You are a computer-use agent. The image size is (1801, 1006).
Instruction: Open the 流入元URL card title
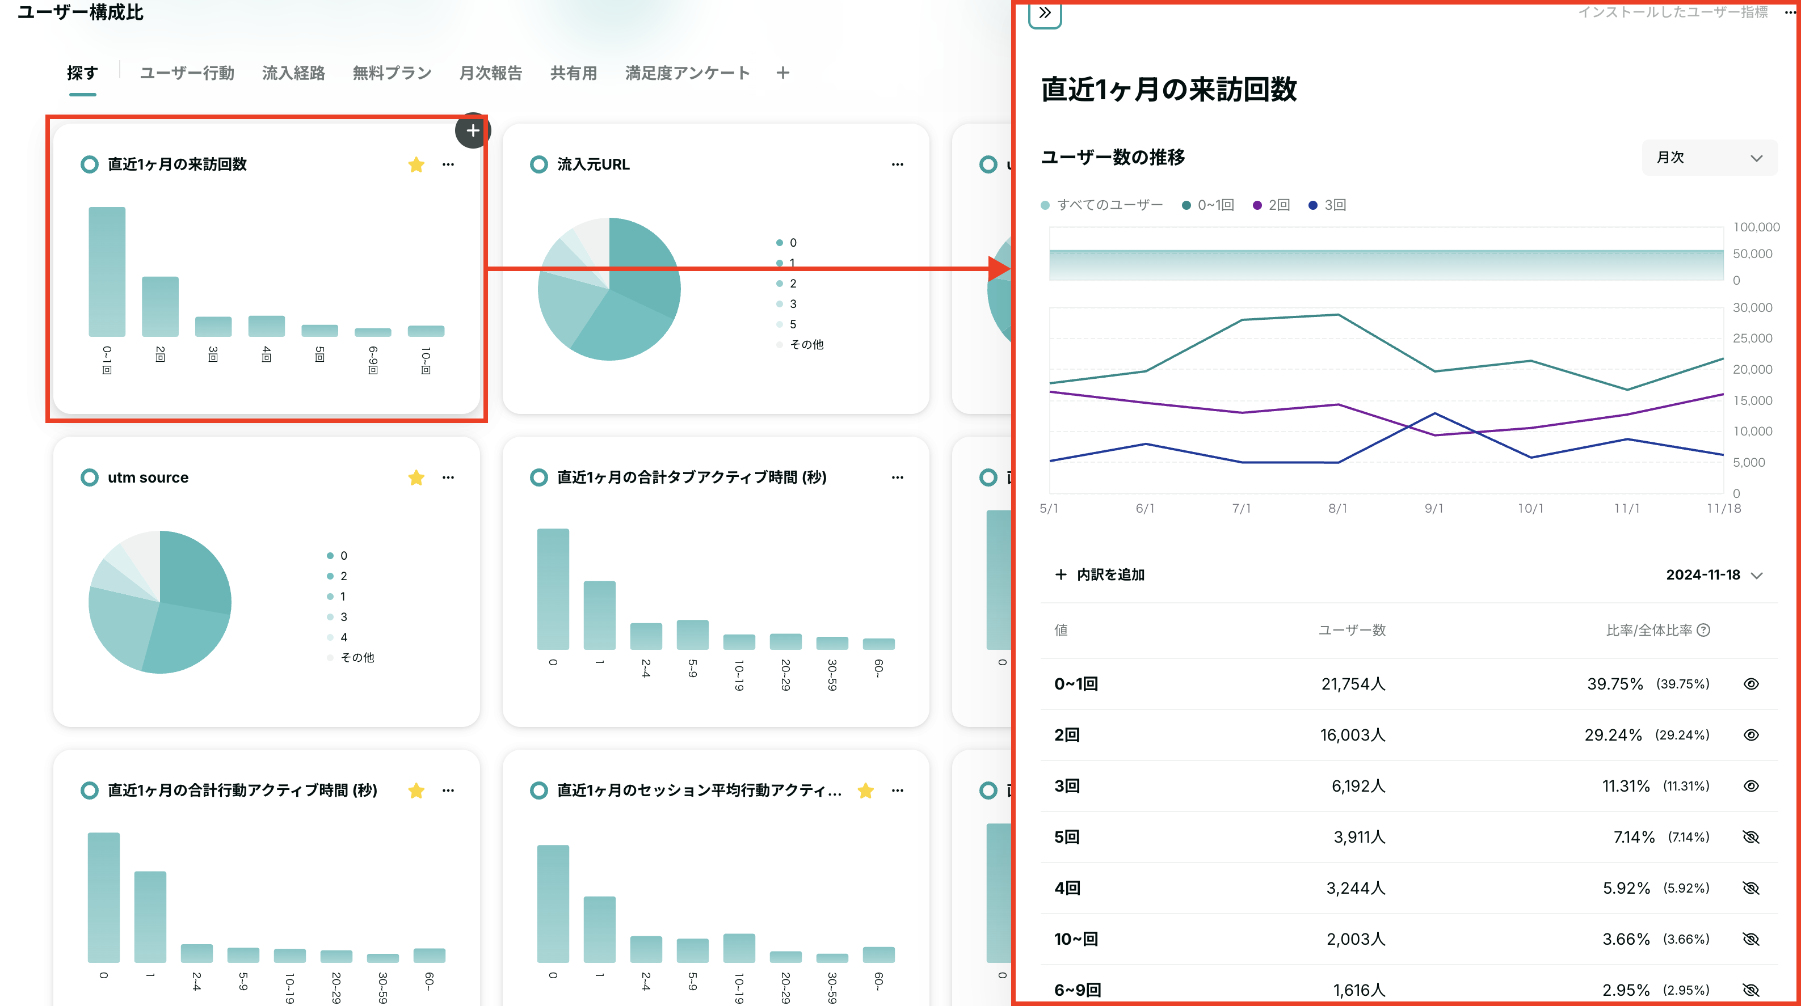pos(593,164)
